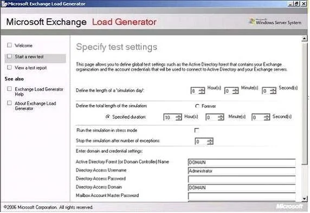Open Exchange Load Generator Help link
The width and height of the screenshot is (310, 213).
(39, 92)
